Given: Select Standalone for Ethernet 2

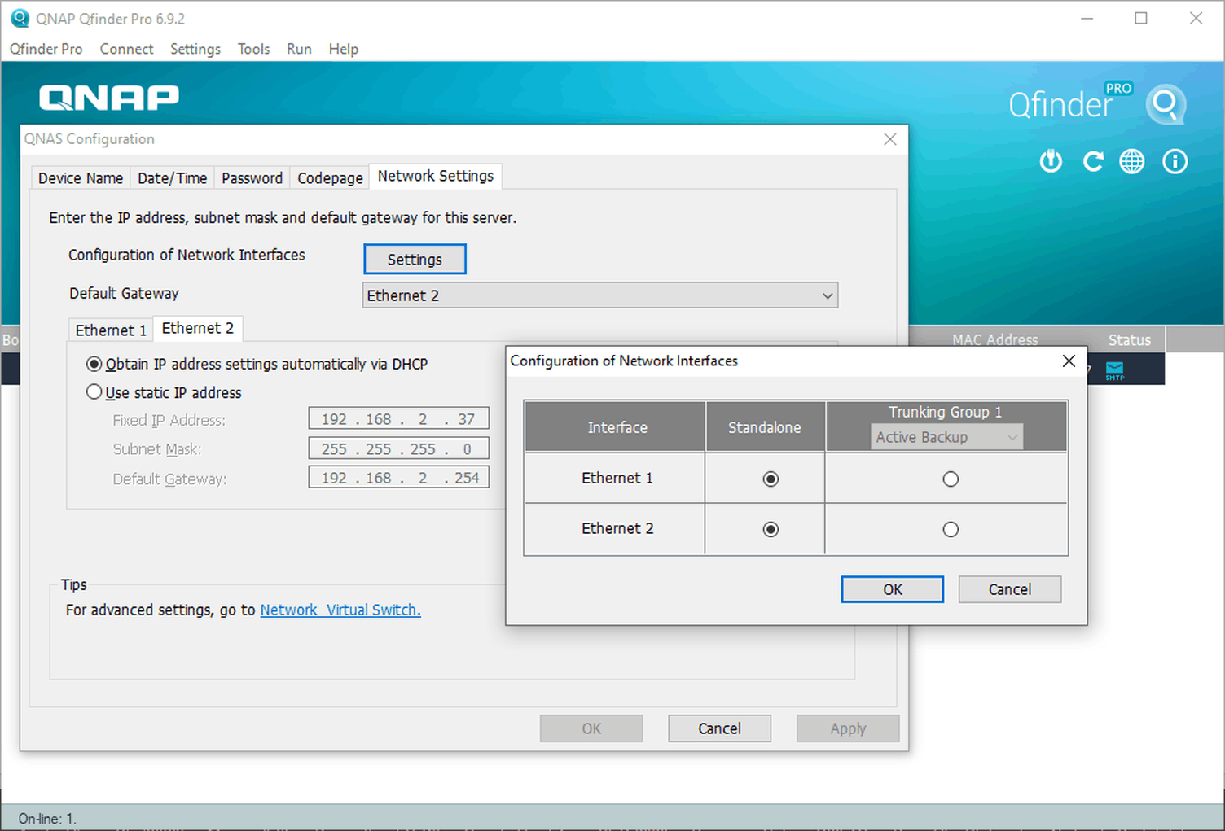Looking at the screenshot, I should pyautogui.click(x=771, y=529).
